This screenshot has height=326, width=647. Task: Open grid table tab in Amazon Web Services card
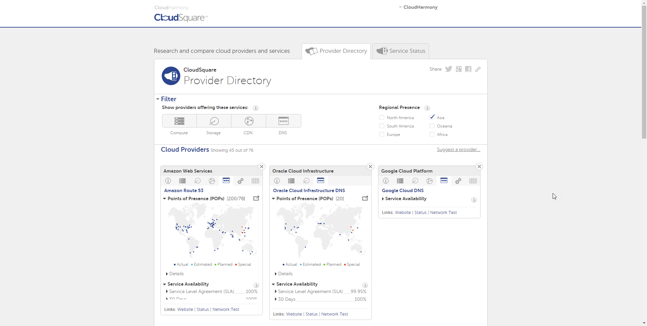coord(255,181)
